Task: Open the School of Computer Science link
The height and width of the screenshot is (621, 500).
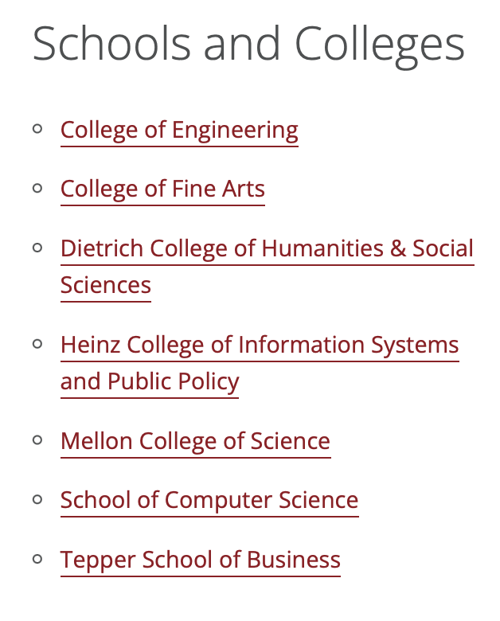Action: (x=209, y=500)
